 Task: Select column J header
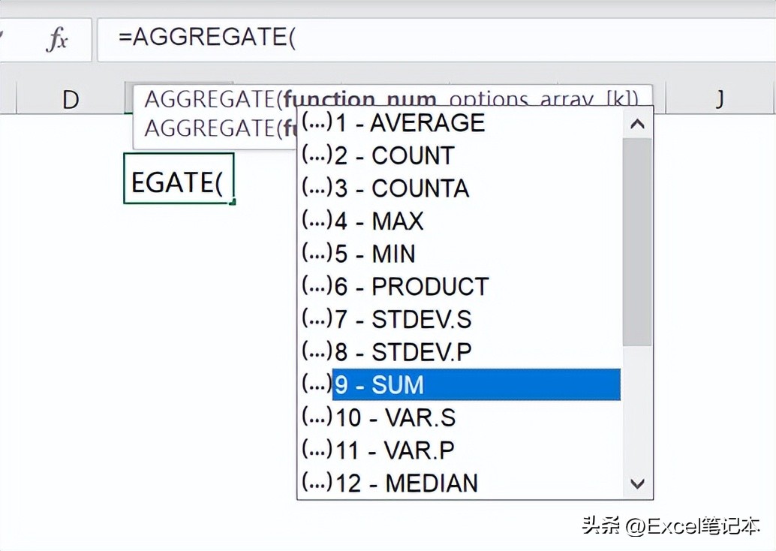[719, 99]
